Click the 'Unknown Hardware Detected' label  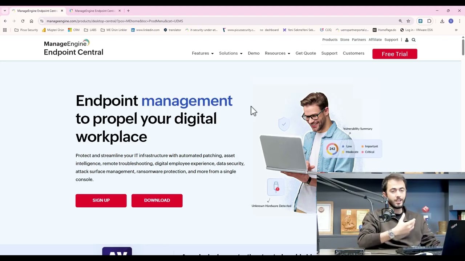point(271,206)
